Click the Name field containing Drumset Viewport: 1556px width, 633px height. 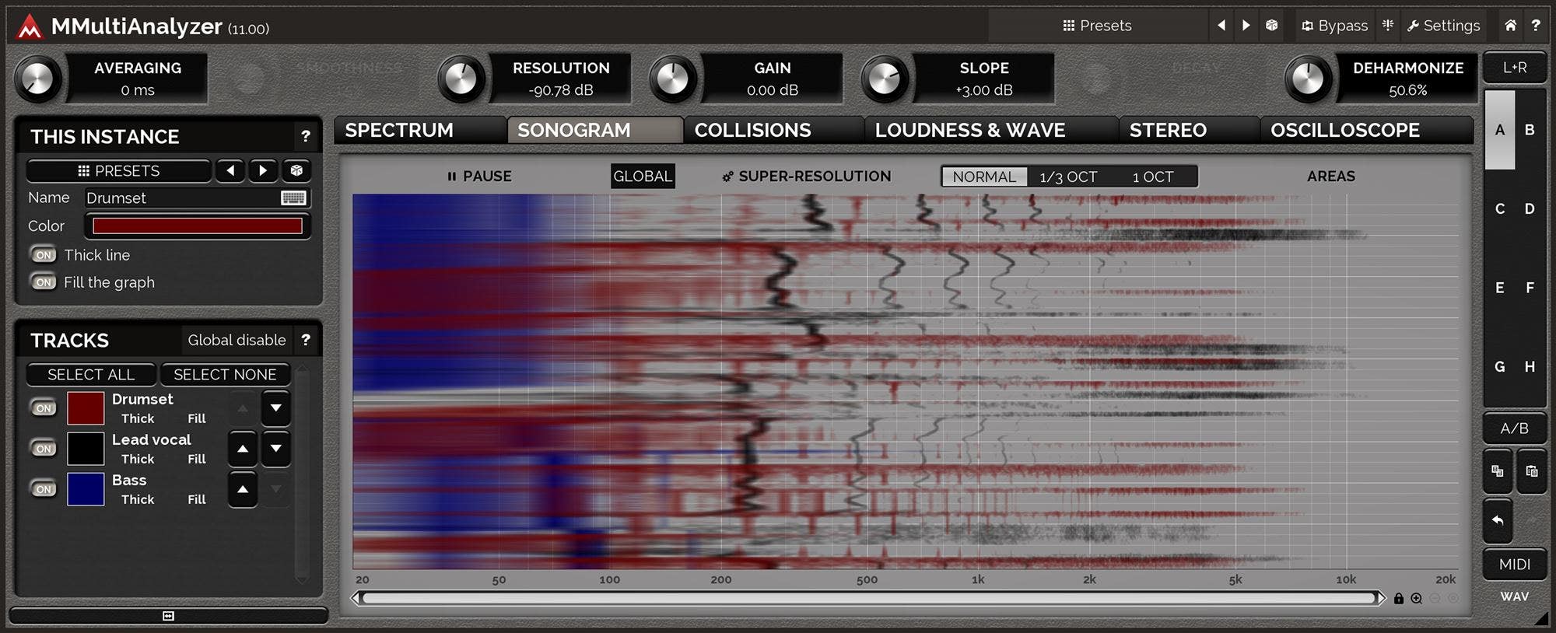pos(198,198)
